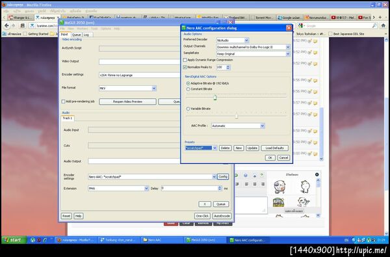Click Firefox home icon
Viewport: 390px width, 257px height.
pos(383,25)
